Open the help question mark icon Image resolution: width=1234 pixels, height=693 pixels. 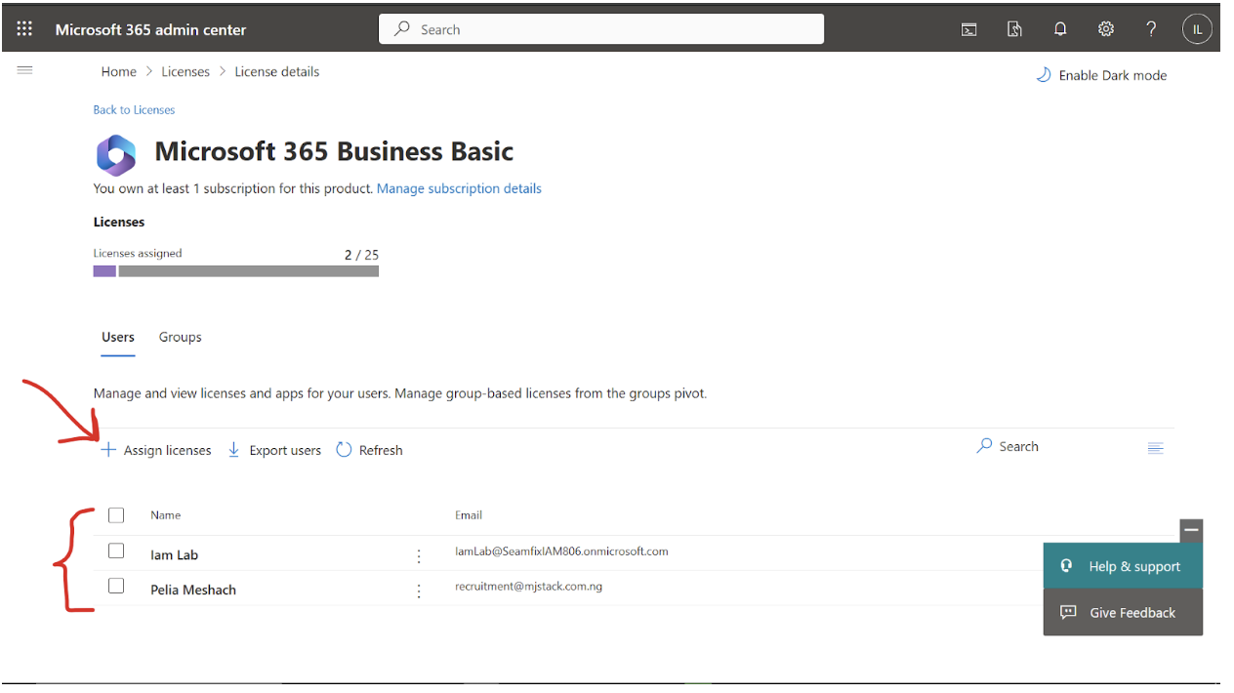(x=1151, y=29)
